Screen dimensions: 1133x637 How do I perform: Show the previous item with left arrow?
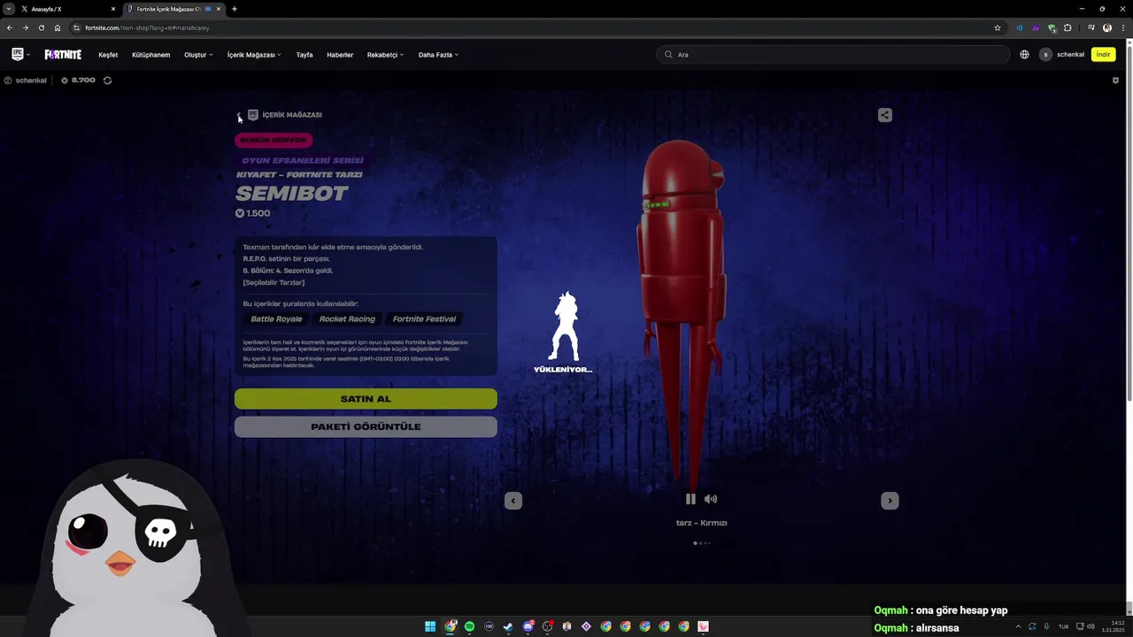(x=513, y=501)
